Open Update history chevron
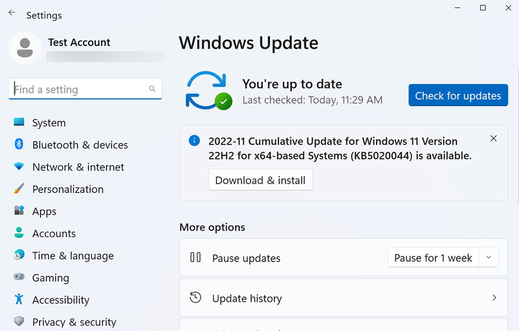This screenshot has width=519, height=331. pyautogui.click(x=494, y=298)
